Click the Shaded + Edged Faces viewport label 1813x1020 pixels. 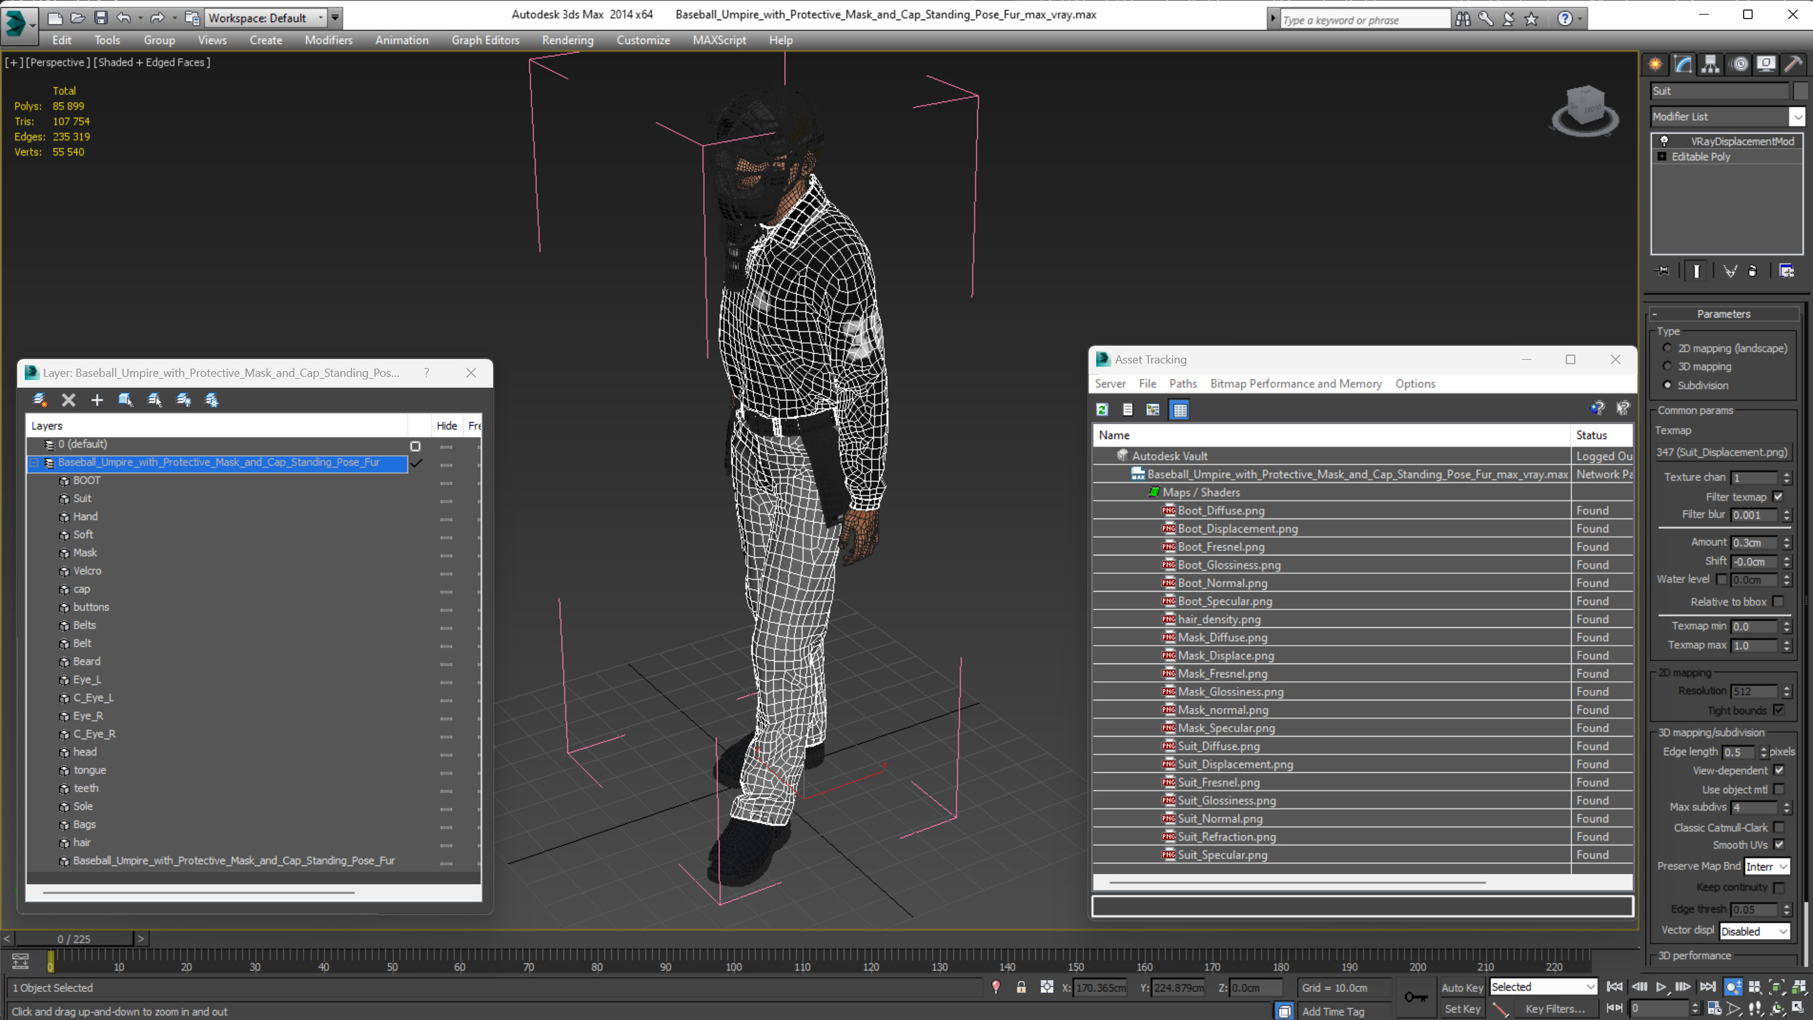point(152,62)
